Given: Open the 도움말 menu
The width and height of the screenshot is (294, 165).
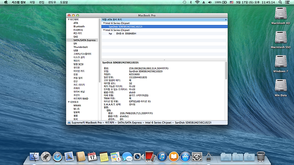Looking at the screenshot, I should pyautogui.click(x=64, y=2).
